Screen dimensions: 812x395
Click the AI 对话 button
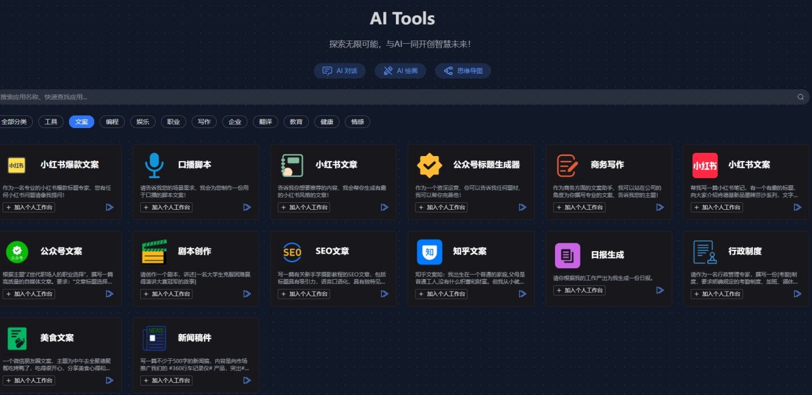tap(340, 70)
